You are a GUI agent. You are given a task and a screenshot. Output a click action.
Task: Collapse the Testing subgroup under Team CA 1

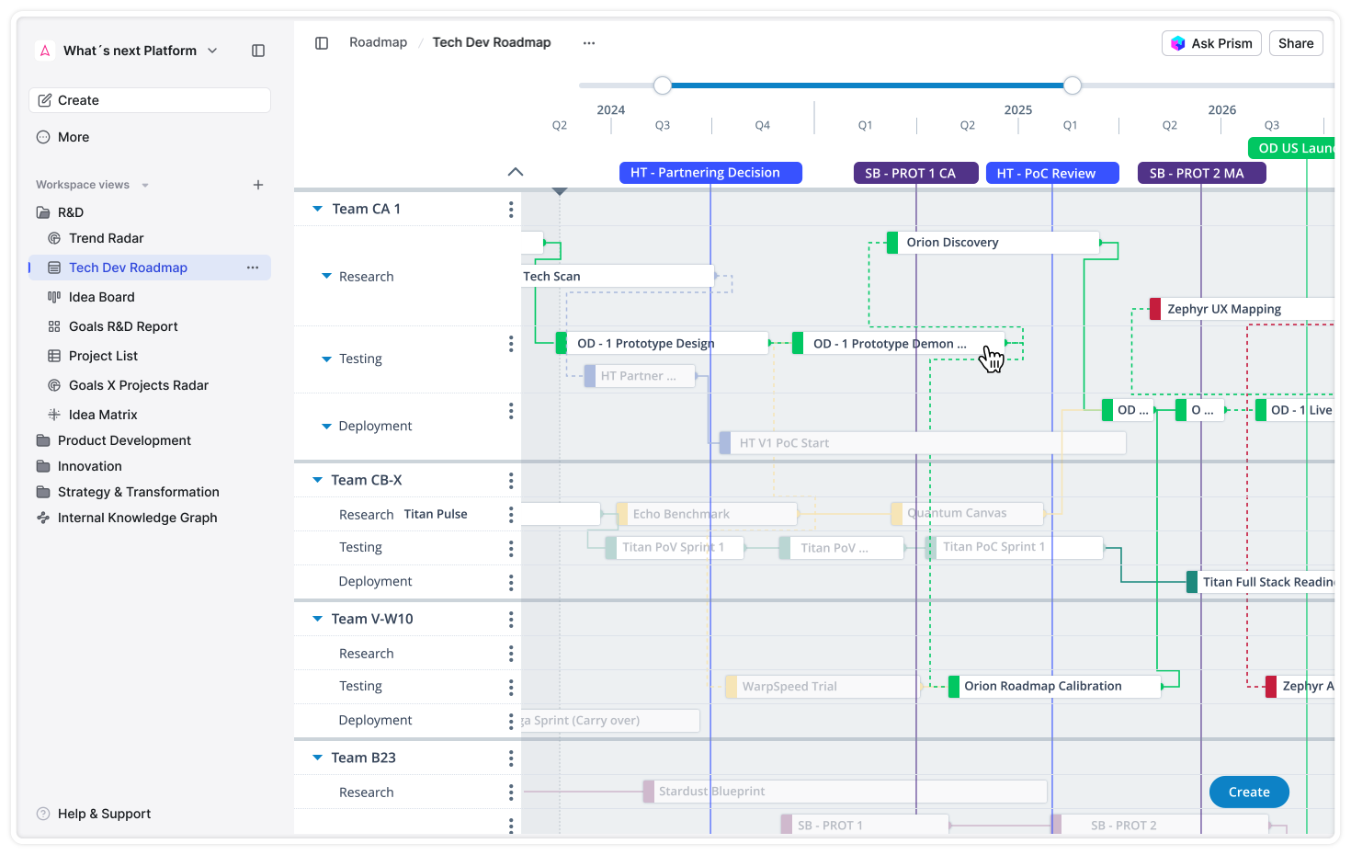point(326,359)
